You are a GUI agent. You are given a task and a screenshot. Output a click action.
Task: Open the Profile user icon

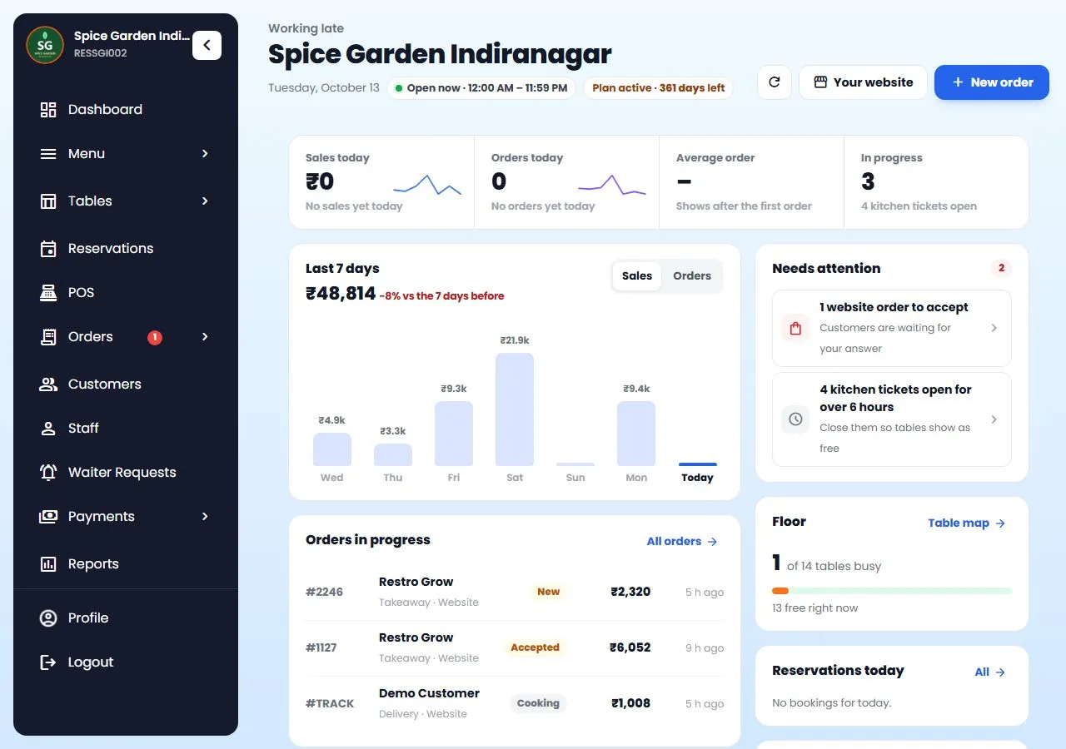pyautogui.click(x=48, y=618)
